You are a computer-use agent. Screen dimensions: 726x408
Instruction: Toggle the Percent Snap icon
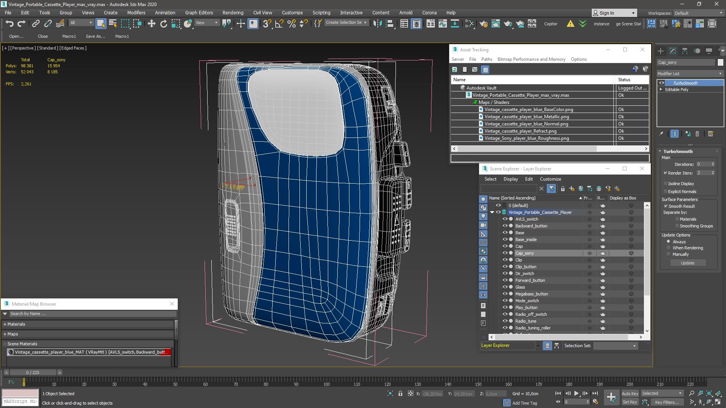click(x=291, y=23)
